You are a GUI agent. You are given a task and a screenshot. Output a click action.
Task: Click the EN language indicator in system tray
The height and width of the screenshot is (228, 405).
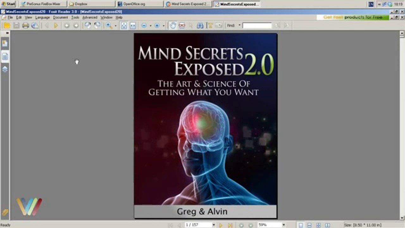click(371, 4)
